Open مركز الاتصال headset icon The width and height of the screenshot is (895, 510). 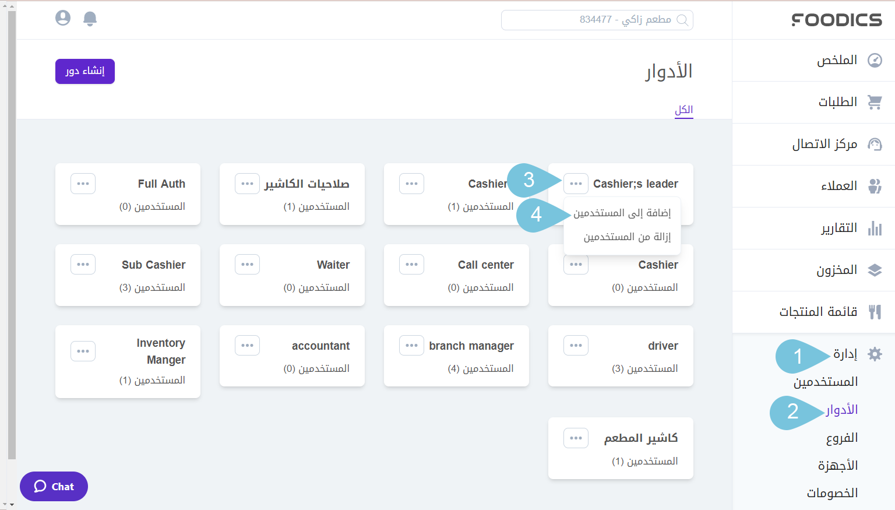click(x=875, y=144)
